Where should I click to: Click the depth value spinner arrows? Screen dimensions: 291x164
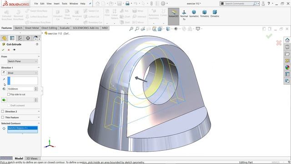tap(36, 89)
